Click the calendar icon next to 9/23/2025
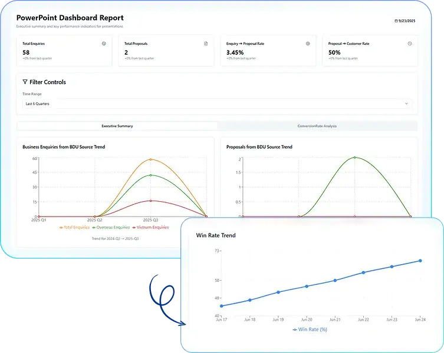The image size is (444, 353). [x=396, y=21]
